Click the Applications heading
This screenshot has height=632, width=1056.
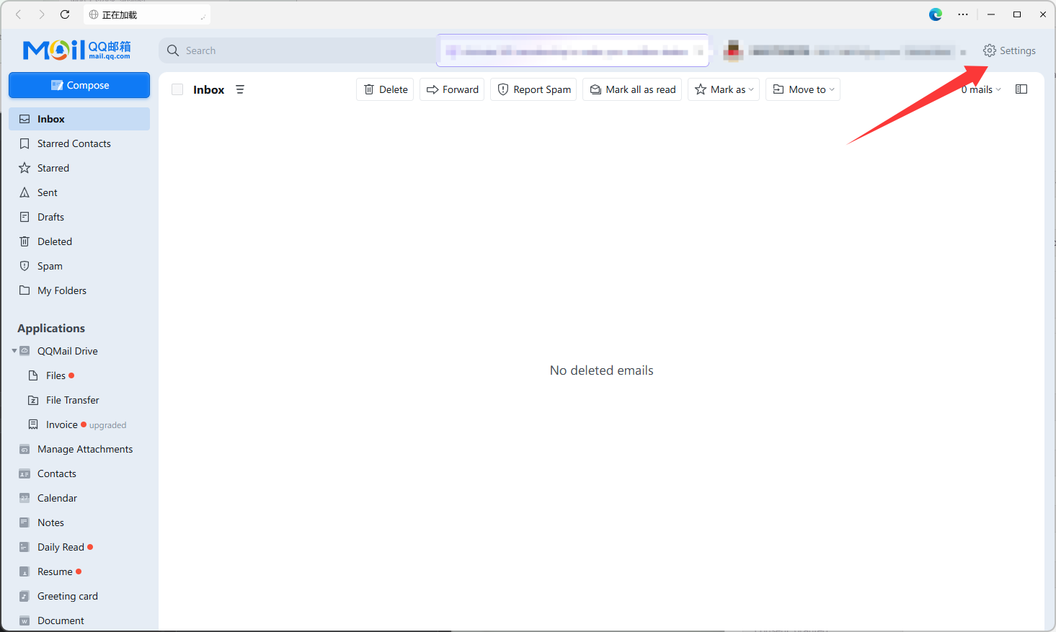tap(51, 328)
